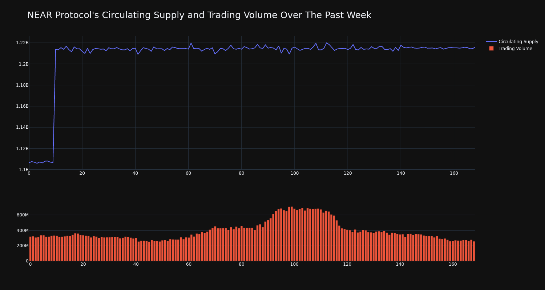Click the 80 tick on the volume chart x-axis
Screen dimensions: 545x290
point(242,265)
